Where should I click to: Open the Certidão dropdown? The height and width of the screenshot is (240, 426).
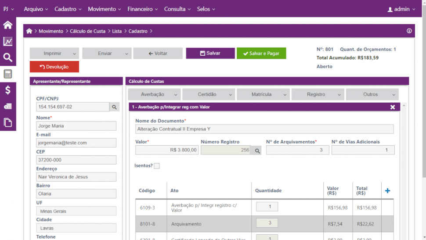[x=209, y=94]
